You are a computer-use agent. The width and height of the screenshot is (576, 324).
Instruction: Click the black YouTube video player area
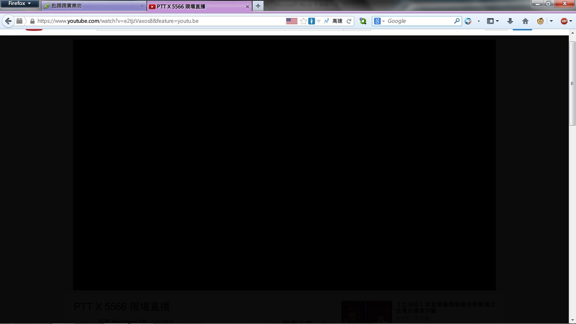[x=284, y=165]
